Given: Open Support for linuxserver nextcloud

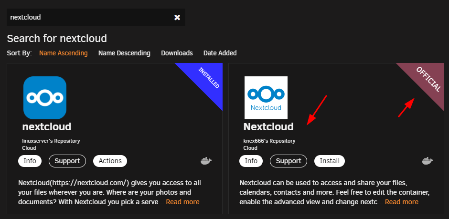Looking at the screenshot, I should tap(67, 161).
